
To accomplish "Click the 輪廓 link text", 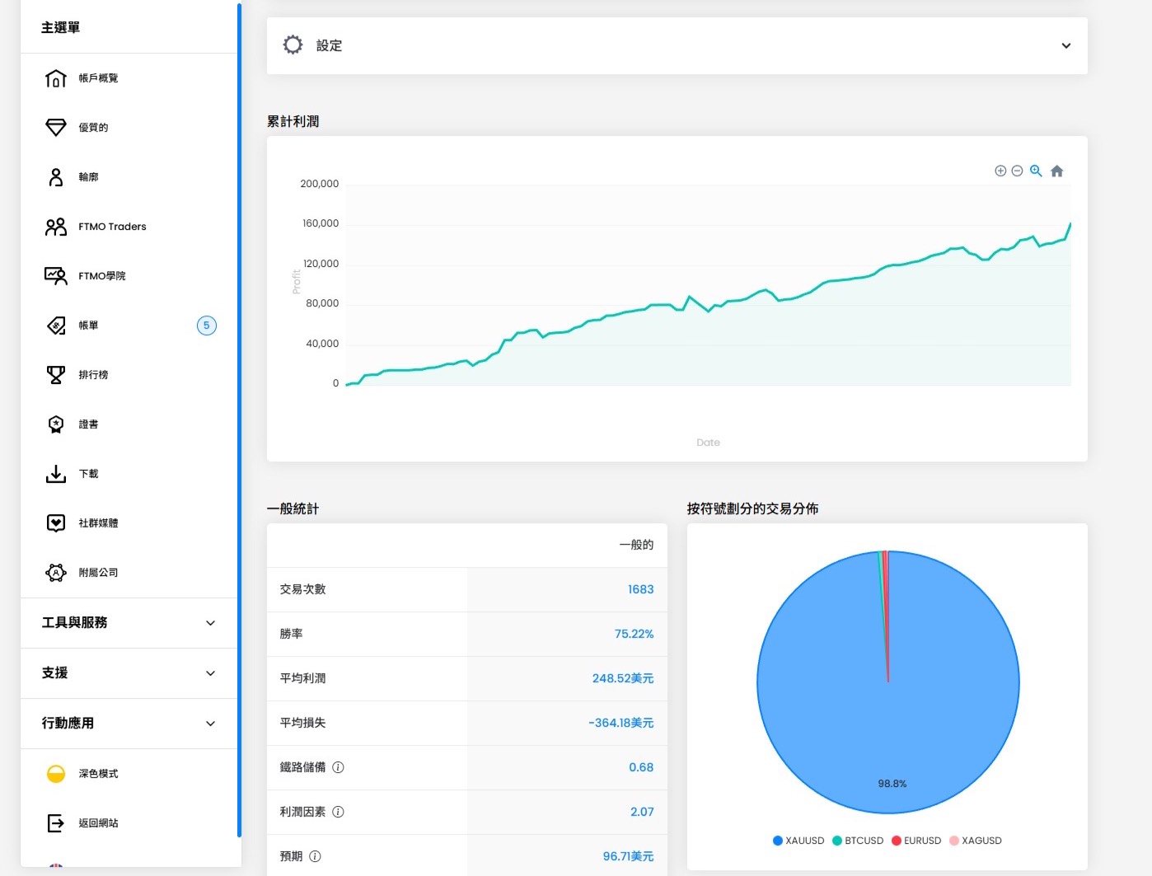I will 88,177.
